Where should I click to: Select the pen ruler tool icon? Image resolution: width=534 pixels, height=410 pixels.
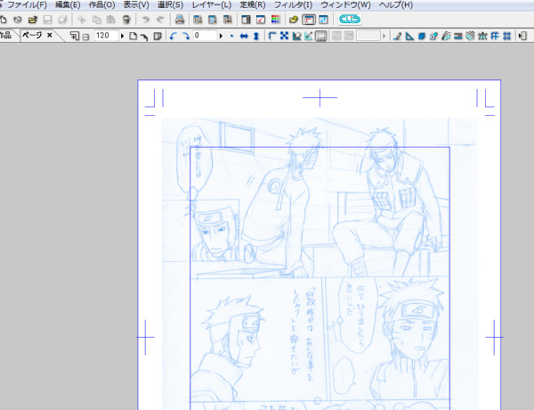pyautogui.click(x=397, y=36)
